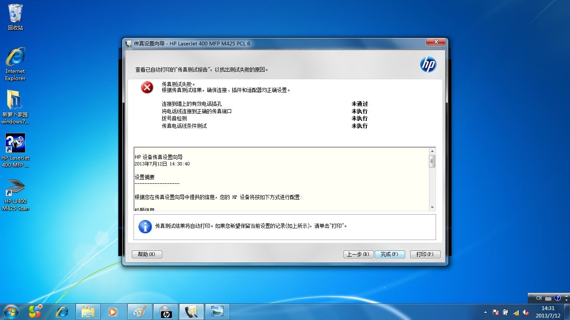Click the 设置摘要 heading in the report
The image size is (570, 320).
point(144,177)
